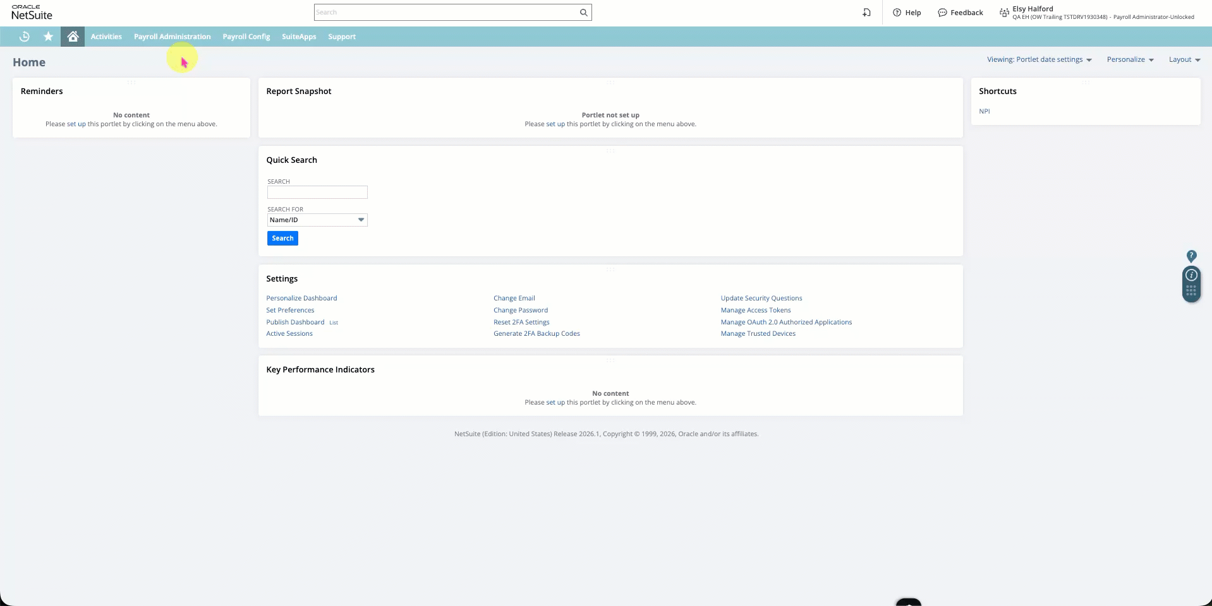
Task: Open the Activities menu
Action: 106,37
